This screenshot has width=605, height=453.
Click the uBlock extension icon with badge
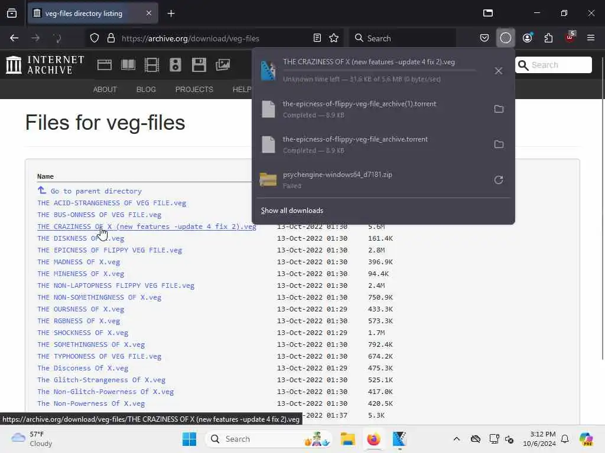click(x=570, y=37)
